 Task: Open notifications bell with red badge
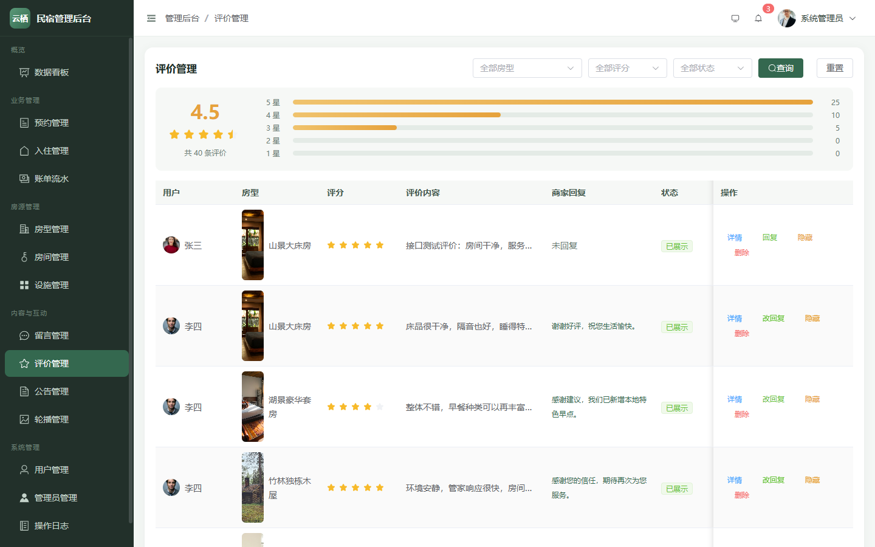click(758, 18)
